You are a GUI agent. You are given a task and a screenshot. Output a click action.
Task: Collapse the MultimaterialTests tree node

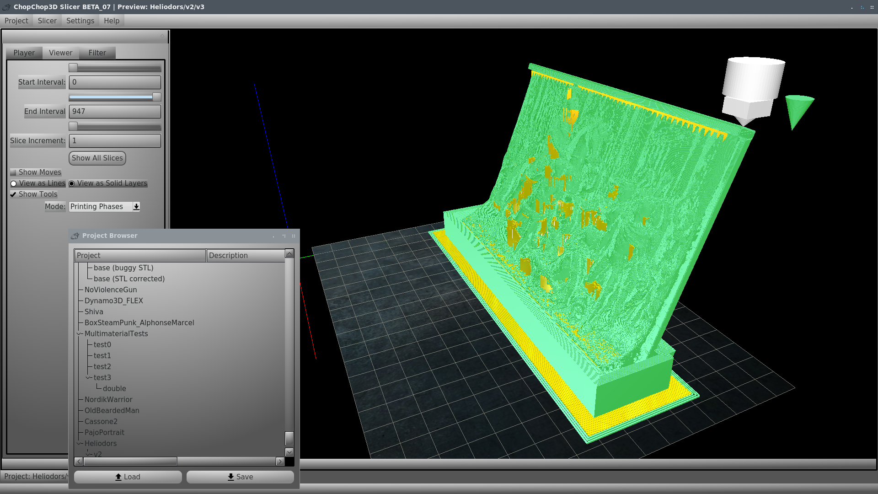(x=79, y=334)
